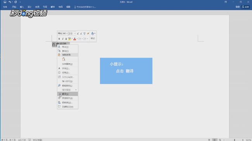Open 段落 (Paragraph) dialog from context menu
252x141 pixels.
pos(68,73)
